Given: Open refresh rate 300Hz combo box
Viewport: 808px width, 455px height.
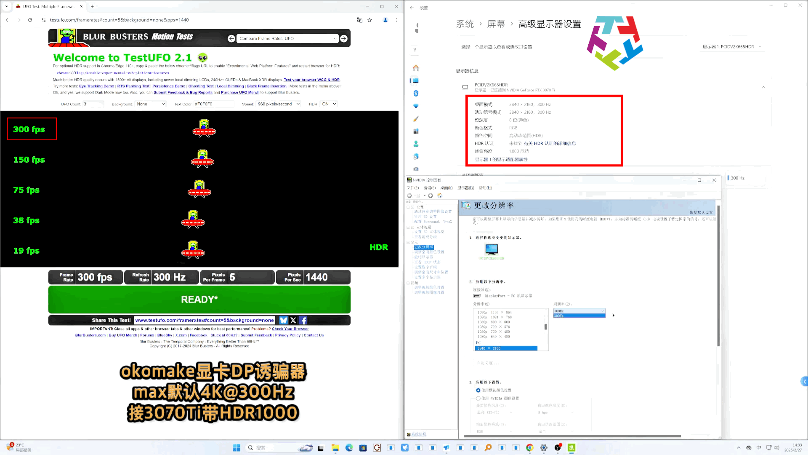Looking at the screenshot, I should [579, 311].
